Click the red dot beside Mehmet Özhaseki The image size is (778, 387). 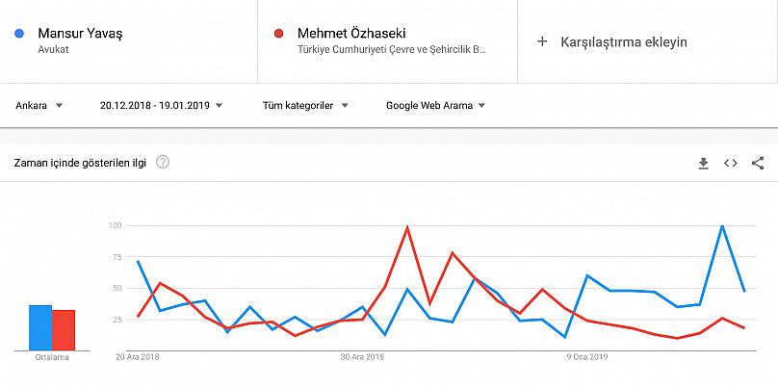[x=278, y=34]
